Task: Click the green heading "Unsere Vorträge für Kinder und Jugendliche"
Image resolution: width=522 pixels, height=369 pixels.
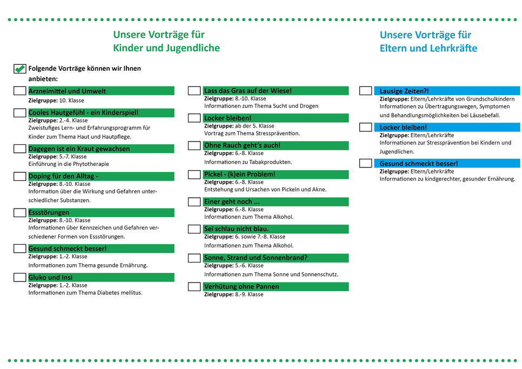Action: pyautogui.click(x=166, y=42)
